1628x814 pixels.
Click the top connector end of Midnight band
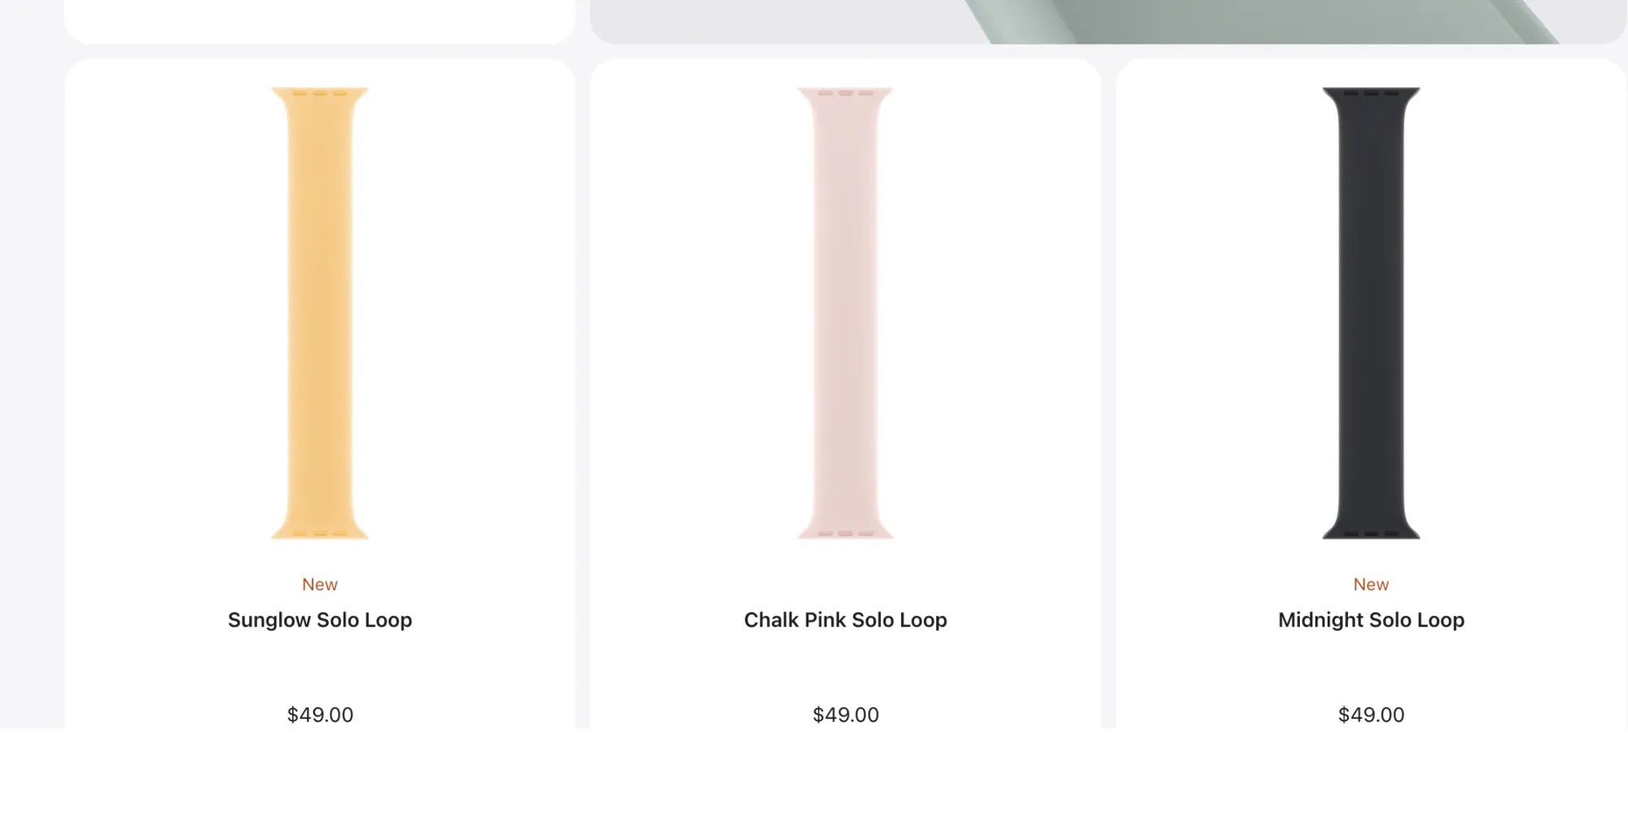point(1371,94)
